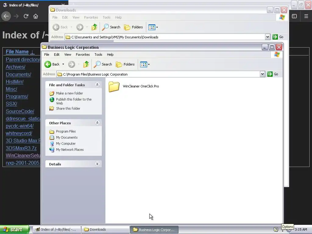Viewport: 312px width, 234px height.
Task: Click Folders in Business Logic Corporation toolbar
Action: click(125, 64)
